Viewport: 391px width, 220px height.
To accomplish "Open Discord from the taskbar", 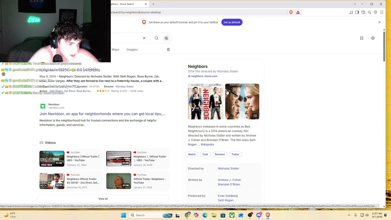I will click(259, 215).
